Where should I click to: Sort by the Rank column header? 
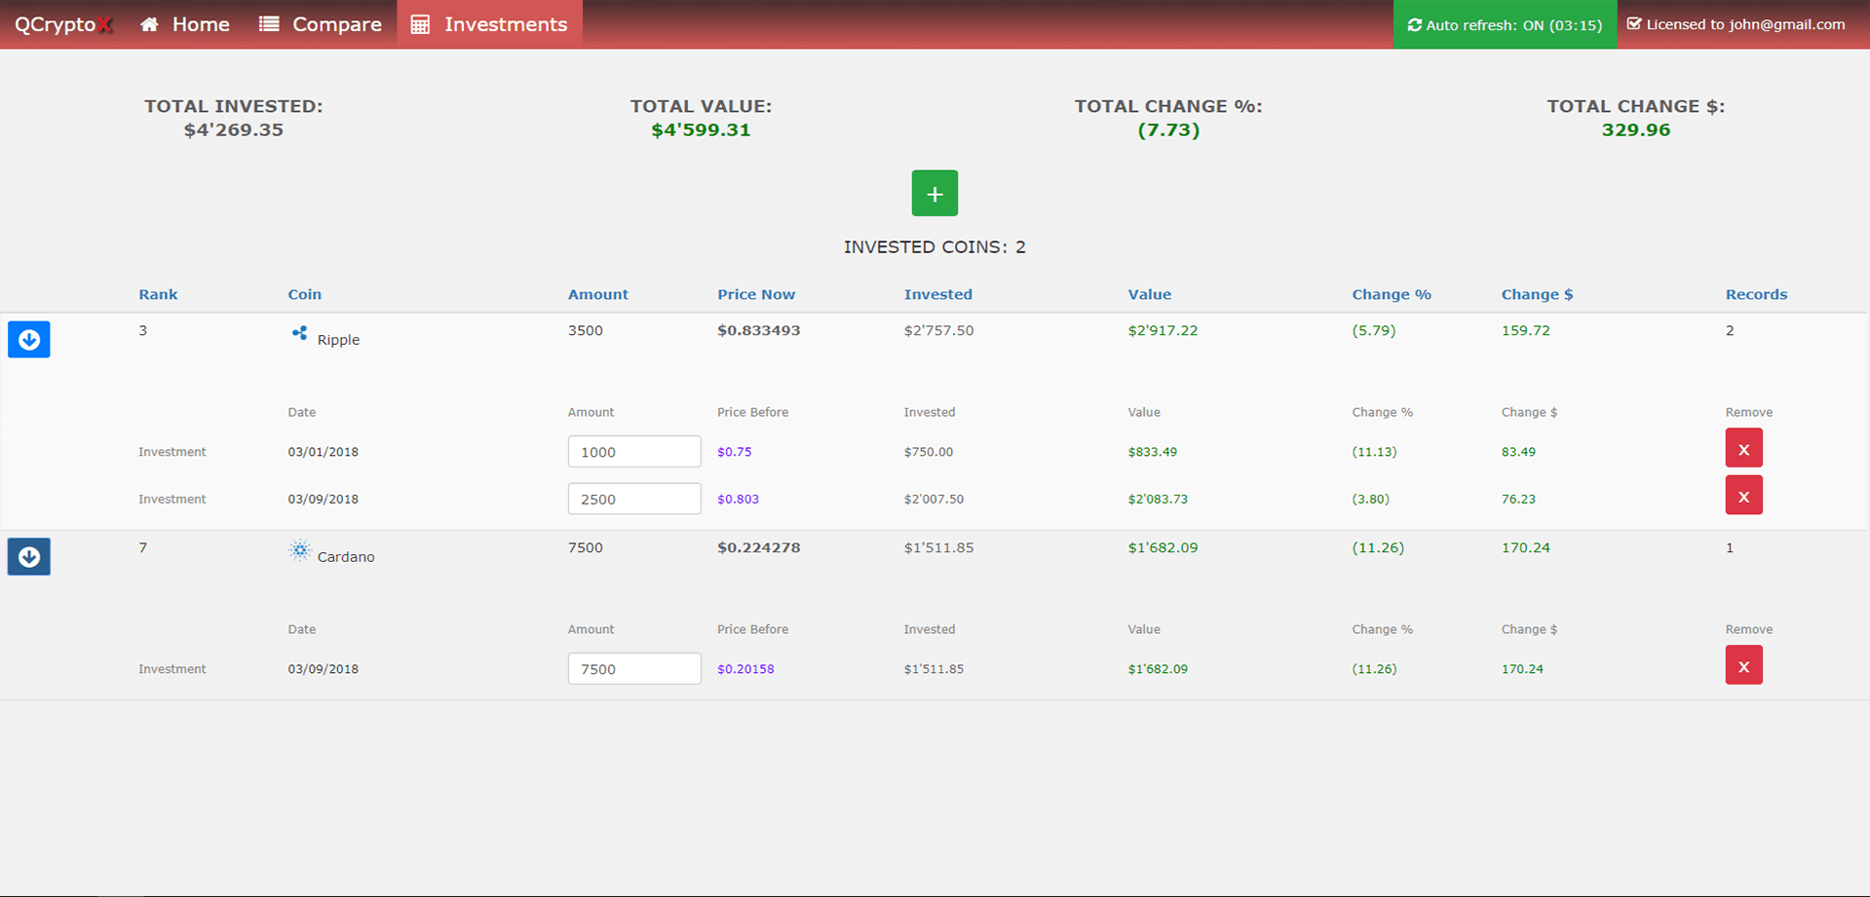coord(158,294)
